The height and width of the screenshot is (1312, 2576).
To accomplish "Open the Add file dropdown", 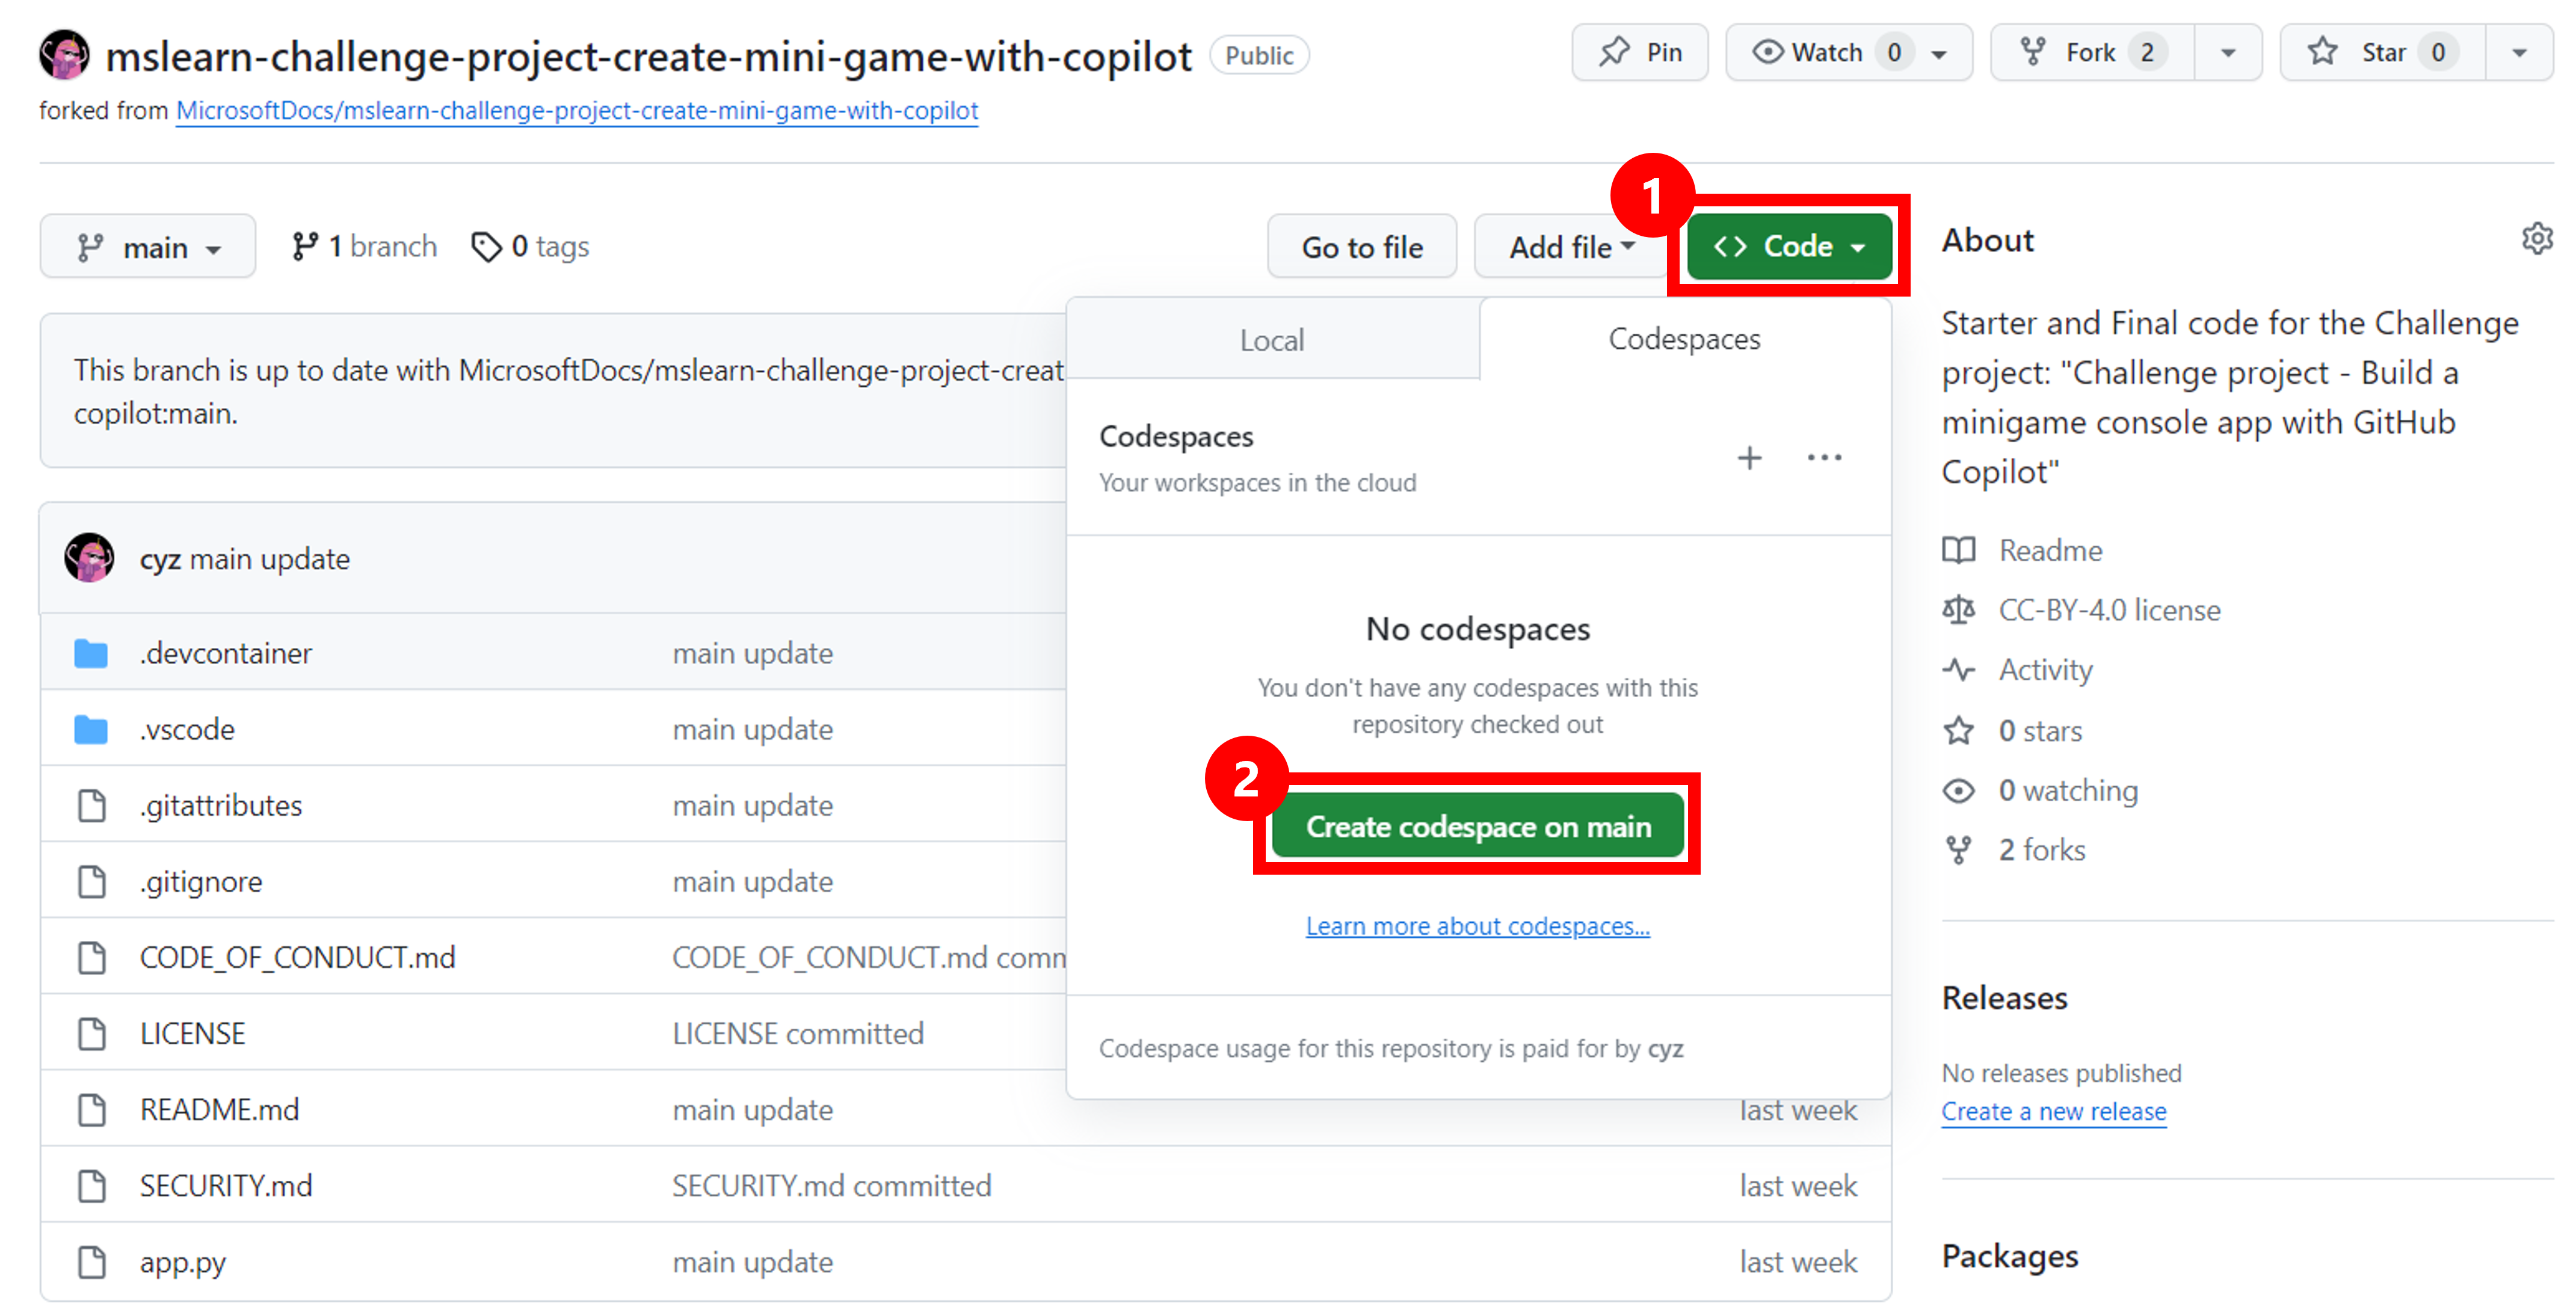I will click(x=1571, y=247).
